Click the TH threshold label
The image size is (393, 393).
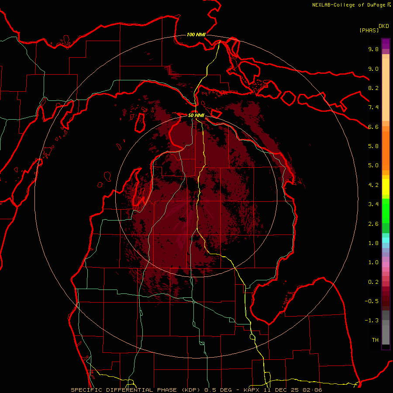(375, 340)
